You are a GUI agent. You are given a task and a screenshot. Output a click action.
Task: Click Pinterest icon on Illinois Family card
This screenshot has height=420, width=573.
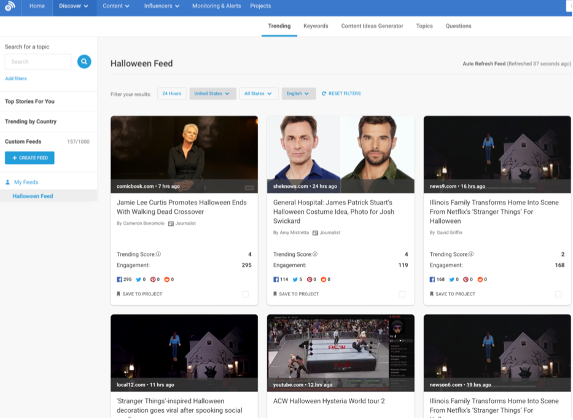[x=467, y=279]
